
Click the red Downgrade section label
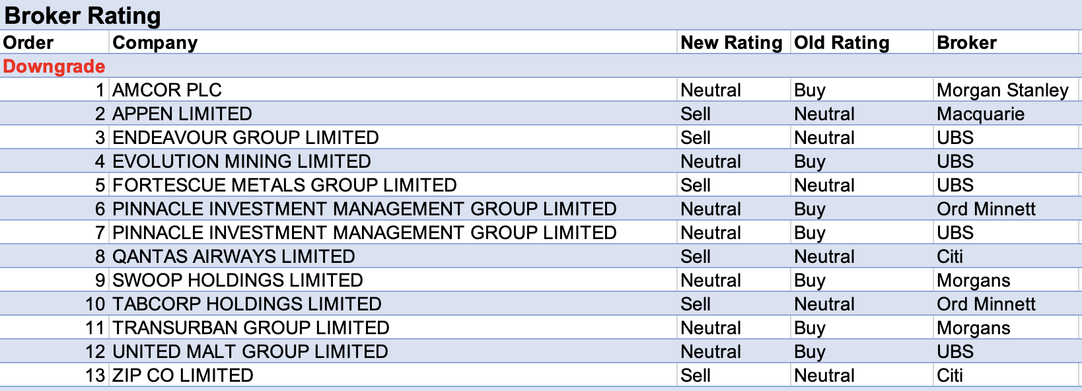click(x=54, y=66)
